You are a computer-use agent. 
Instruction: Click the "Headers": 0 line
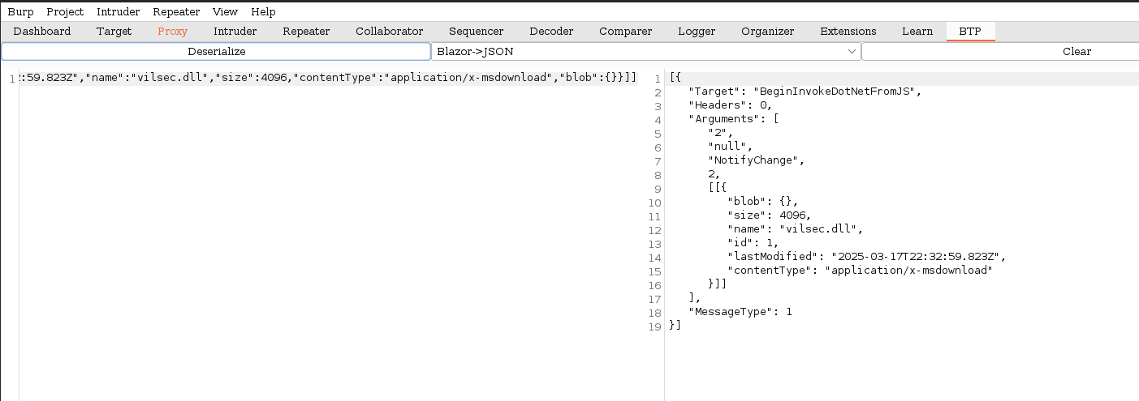coord(730,105)
